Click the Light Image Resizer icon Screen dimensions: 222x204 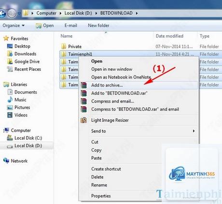83,120
